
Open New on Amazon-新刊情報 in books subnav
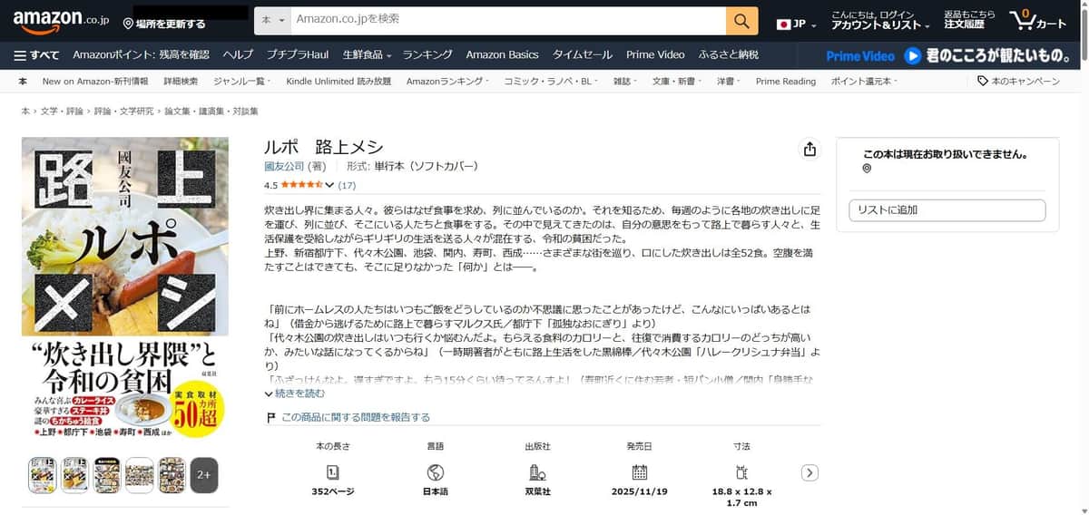tap(95, 82)
